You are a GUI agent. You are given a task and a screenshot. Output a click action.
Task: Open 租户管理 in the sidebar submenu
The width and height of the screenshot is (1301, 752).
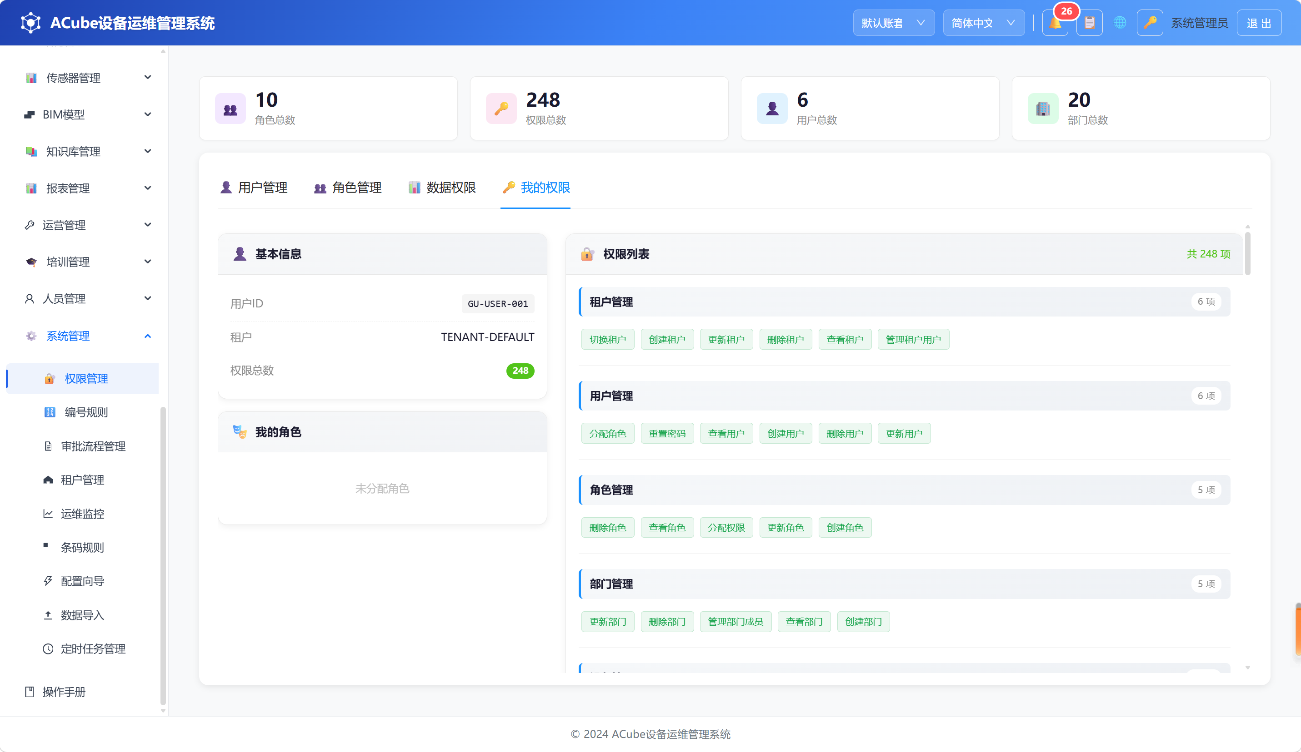tap(83, 480)
